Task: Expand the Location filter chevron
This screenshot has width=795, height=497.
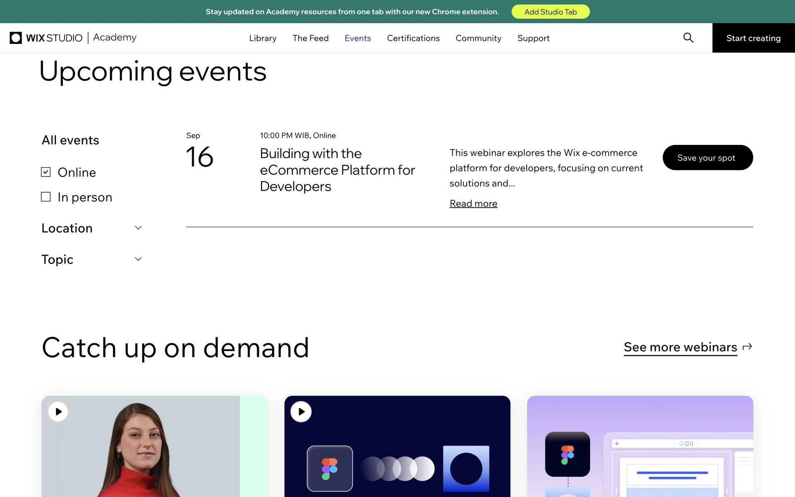Action: pyautogui.click(x=138, y=228)
